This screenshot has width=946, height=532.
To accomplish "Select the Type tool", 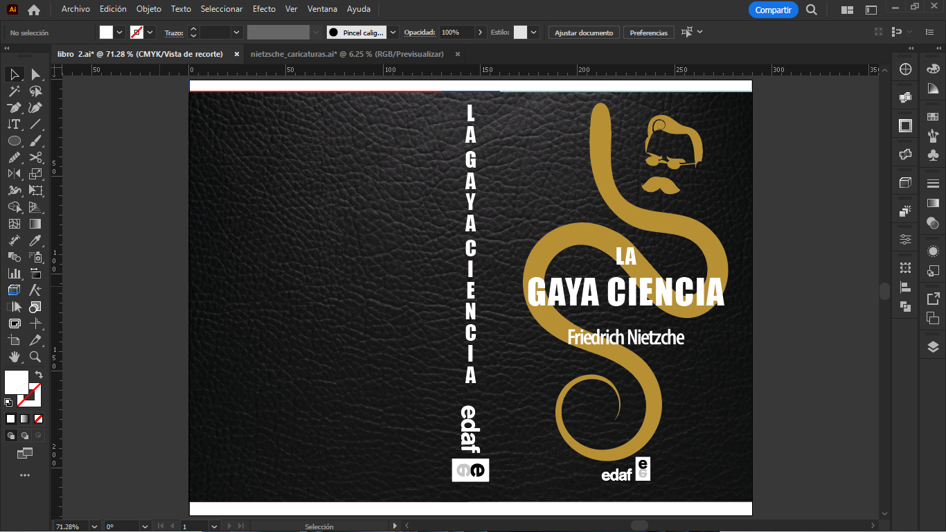I will coord(15,124).
